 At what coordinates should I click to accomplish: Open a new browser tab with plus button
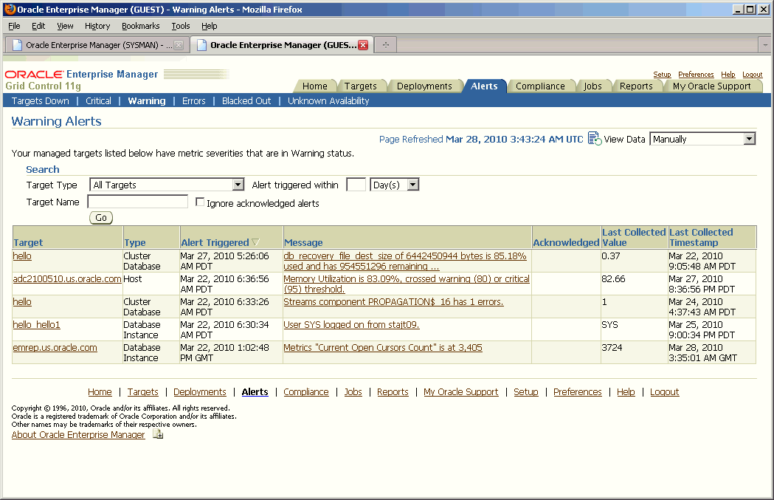tap(385, 45)
